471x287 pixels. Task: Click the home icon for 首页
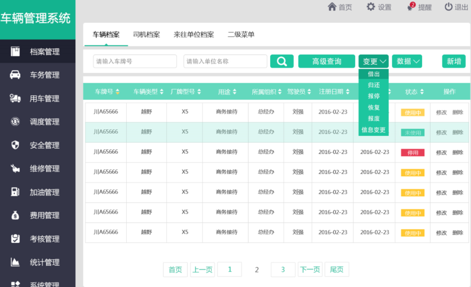[x=332, y=7]
